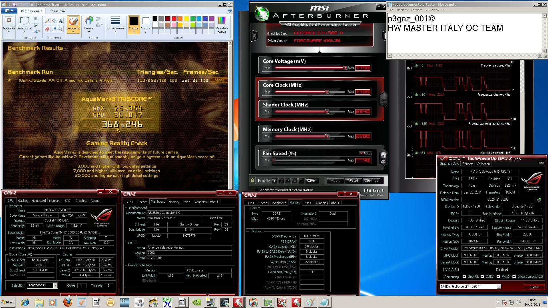Adjust the Core Voltage slider handle
The image size is (548, 308).
coord(345,68)
